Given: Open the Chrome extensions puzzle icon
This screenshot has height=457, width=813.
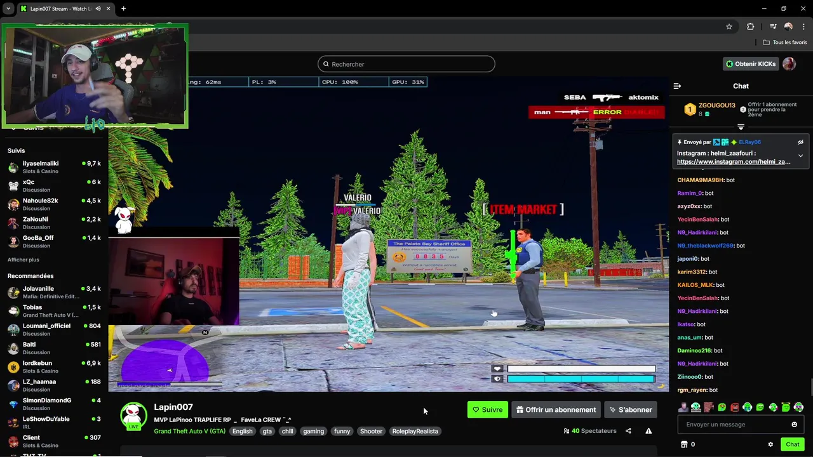Looking at the screenshot, I should 751,27.
